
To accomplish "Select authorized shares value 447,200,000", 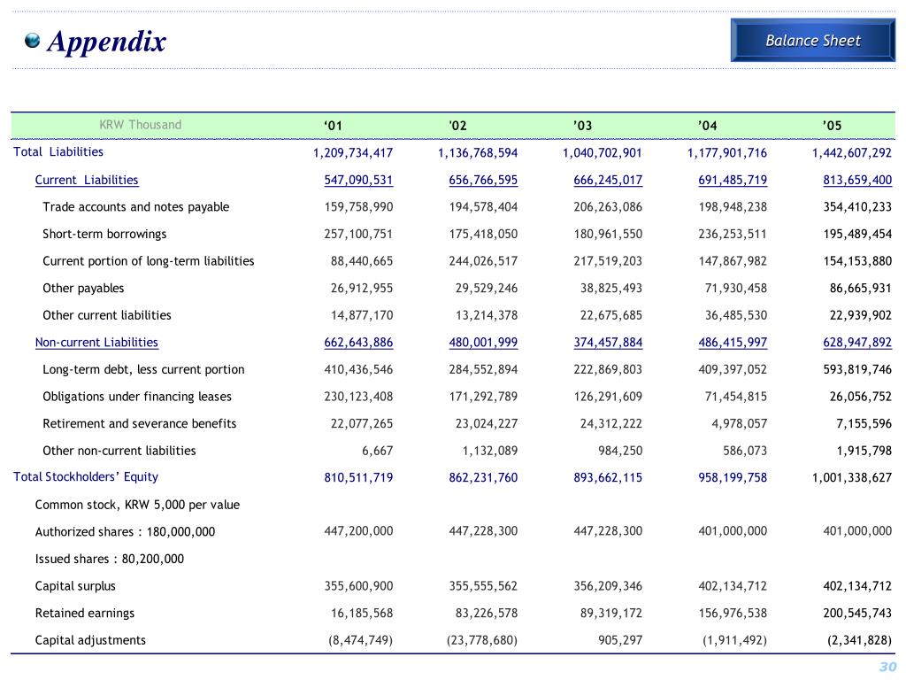I will pos(358,531).
